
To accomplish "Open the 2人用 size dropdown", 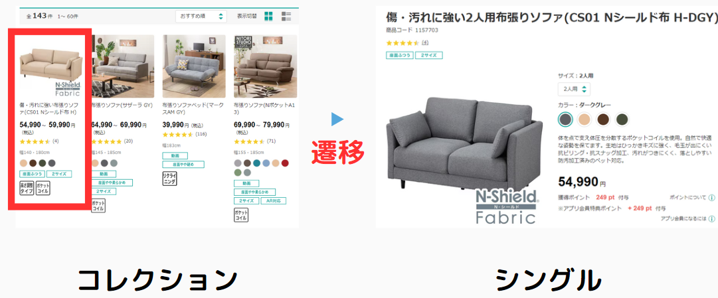I will tap(574, 89).
